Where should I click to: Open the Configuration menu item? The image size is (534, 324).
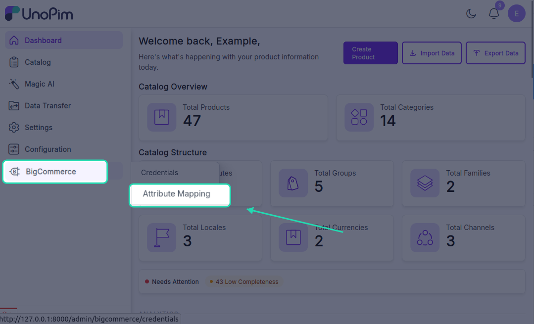(64, 149)
